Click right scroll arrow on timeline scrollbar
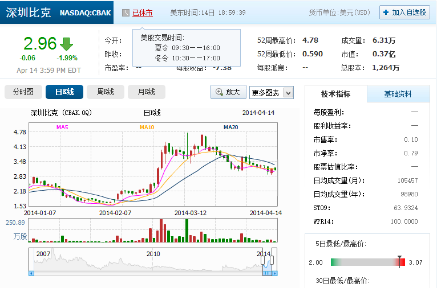The width and height of the screenshot is (437, 288). coord(275,274)
